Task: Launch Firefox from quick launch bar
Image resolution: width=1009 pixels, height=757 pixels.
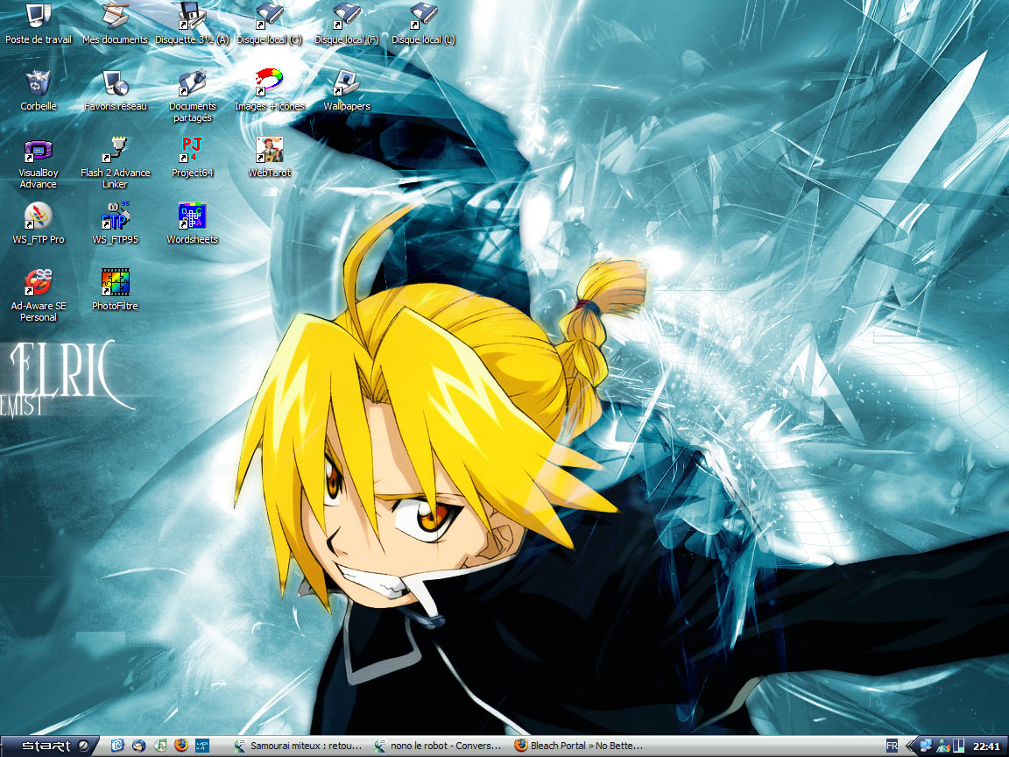Action: click(x=181, y=746)
